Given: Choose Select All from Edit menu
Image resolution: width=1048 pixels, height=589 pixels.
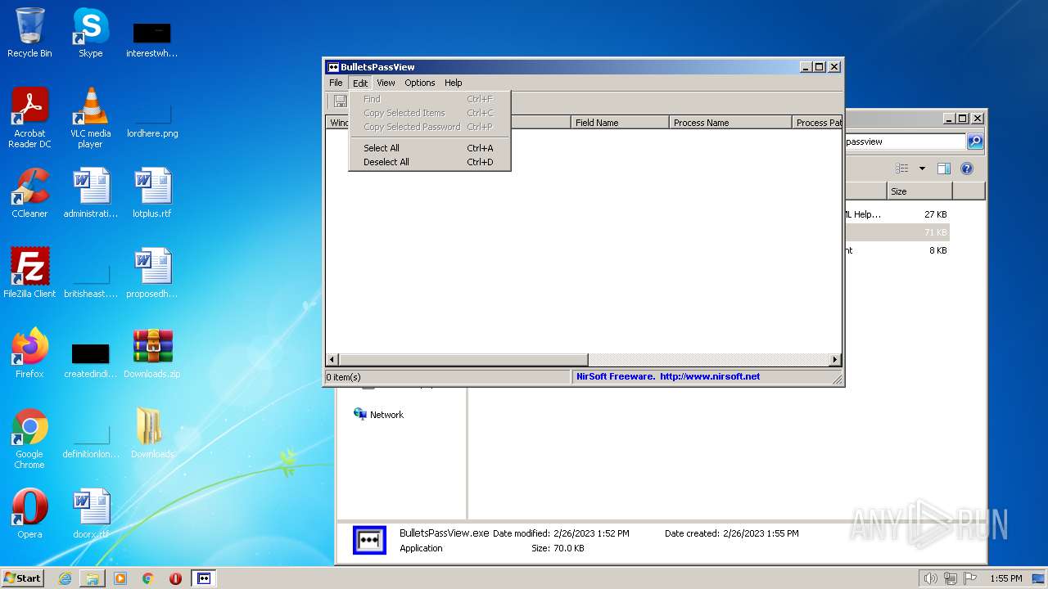Looking at the screenshot, I should tap(429, 148).
